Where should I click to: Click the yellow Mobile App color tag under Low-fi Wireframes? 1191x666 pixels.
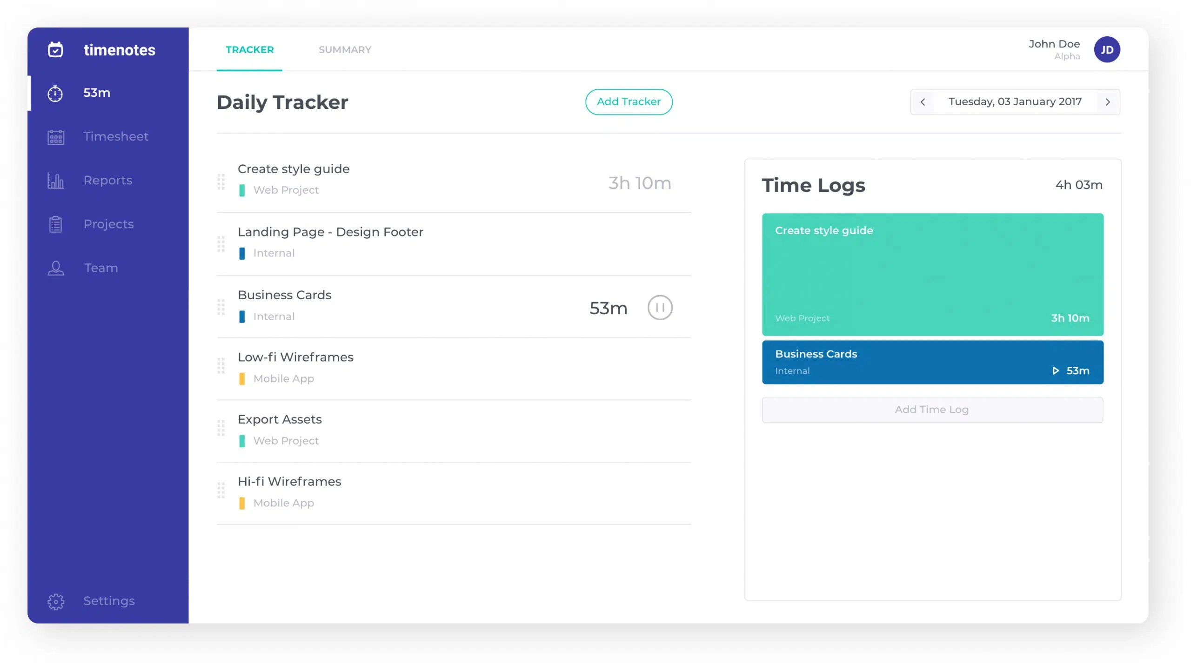242,379
